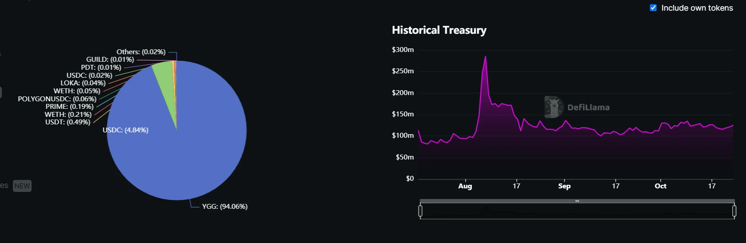Viewport: 746px width, 243px height.
Task: Click the POLYGONUSDC (0.06%) label
Action: [57, 99]
